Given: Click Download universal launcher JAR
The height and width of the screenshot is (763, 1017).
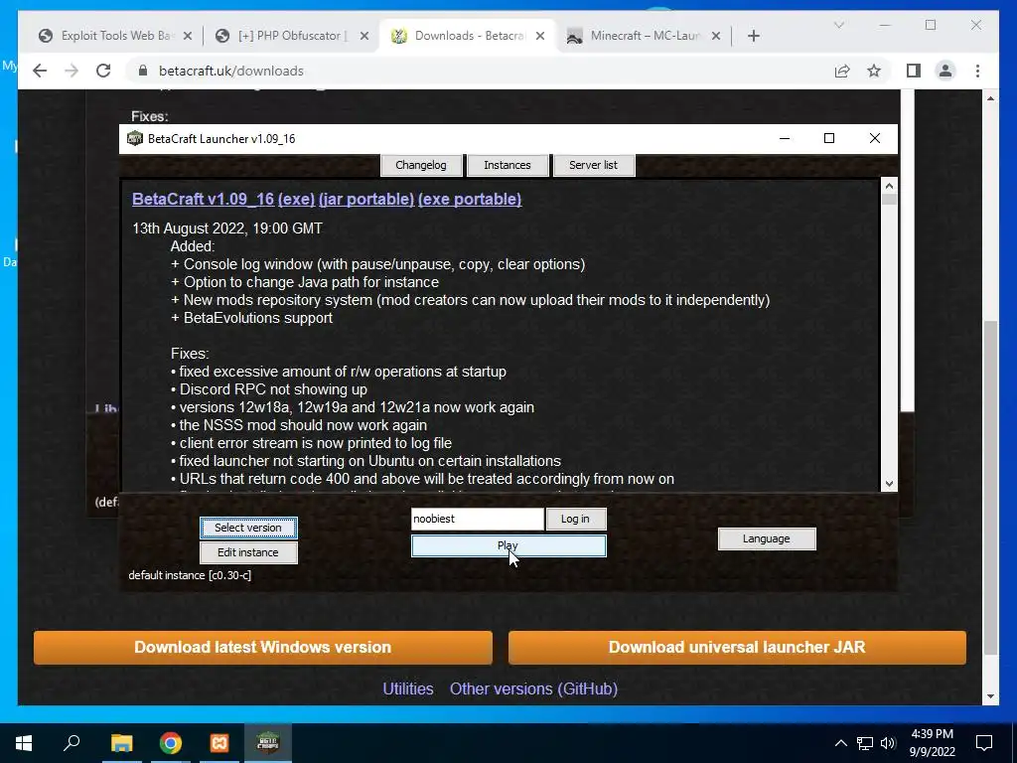Looking at the screenshot, I should (x=737, y=648).
